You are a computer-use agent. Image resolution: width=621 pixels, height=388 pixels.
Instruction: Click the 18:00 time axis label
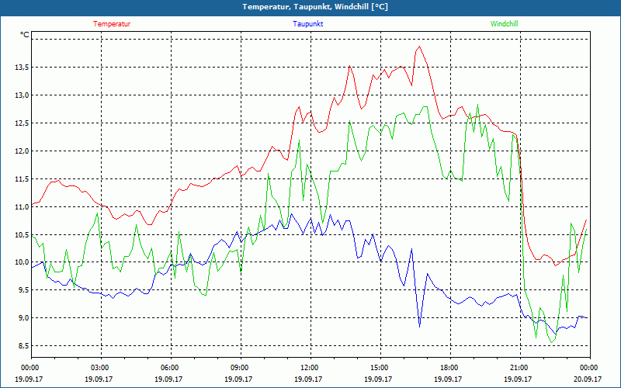450,368
